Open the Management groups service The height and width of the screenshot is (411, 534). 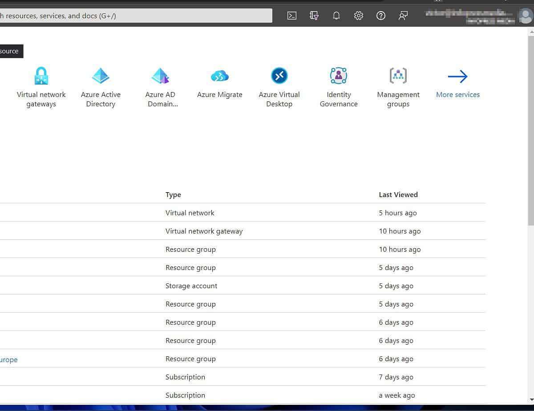pos(398,85)
